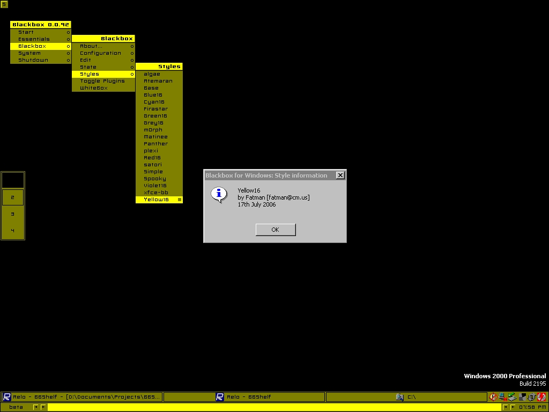Viewport: 549px width, 412px height.
Task: Pick the plexi style
Action: [159, 151]
